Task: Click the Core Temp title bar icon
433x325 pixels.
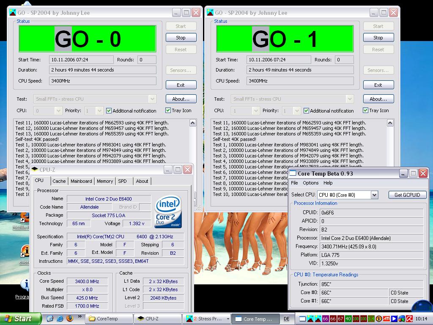Action: (293, 173)
